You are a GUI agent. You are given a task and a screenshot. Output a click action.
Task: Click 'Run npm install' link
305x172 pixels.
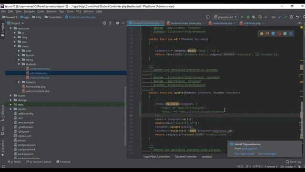(x=244, y=154)
